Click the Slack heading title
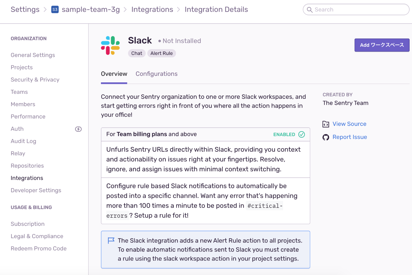Image resolution: width=412 pixels, height=275 pixels. [140, 40]
